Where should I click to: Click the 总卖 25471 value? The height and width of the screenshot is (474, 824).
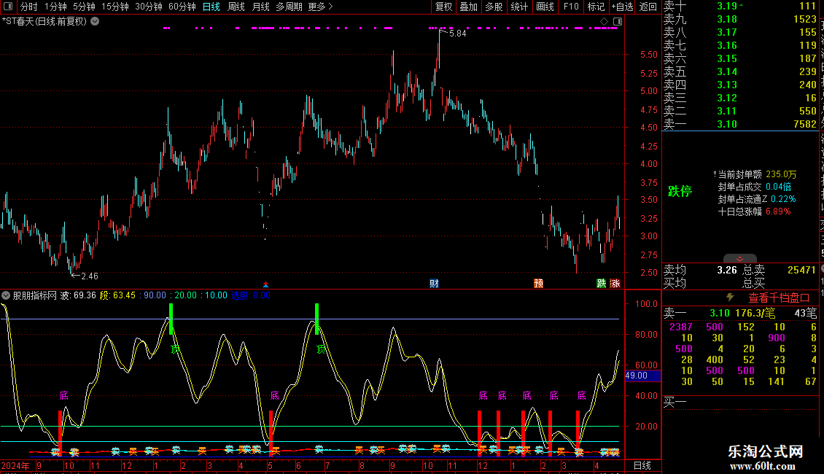[801, 270]
